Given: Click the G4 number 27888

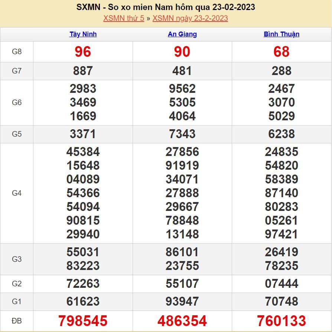Looking at the screenshot, I should pos(182,193).
